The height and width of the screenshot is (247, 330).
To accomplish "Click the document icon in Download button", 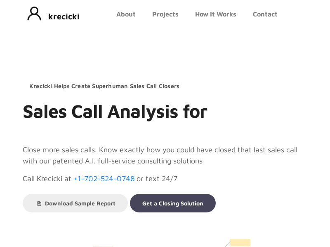I will coord(39,203).
